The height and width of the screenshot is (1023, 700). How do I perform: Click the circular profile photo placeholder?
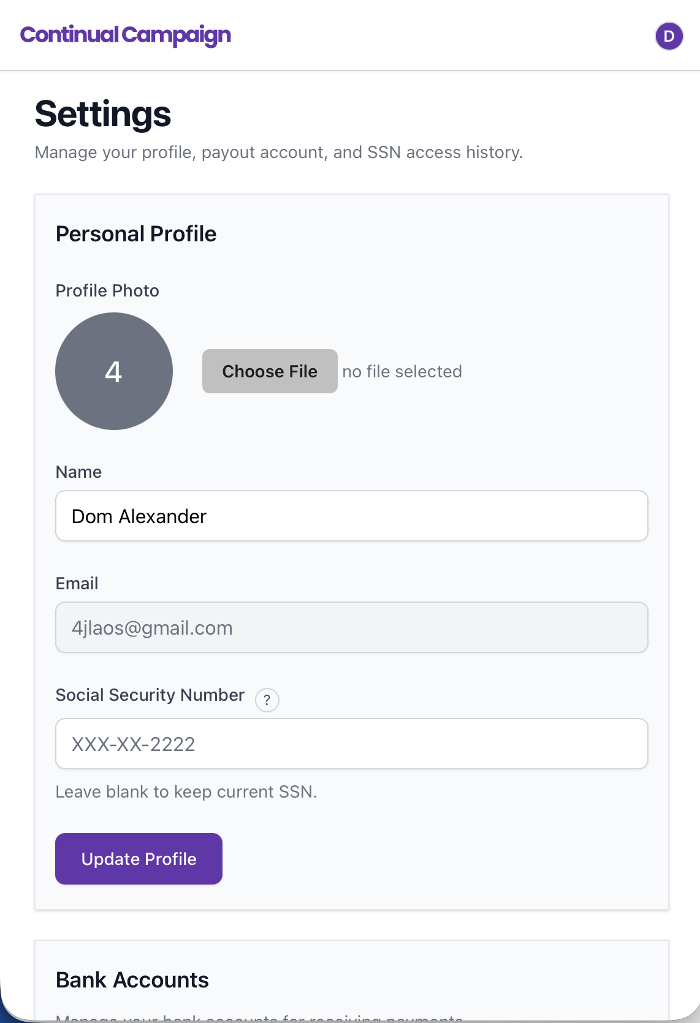(113, 371)
